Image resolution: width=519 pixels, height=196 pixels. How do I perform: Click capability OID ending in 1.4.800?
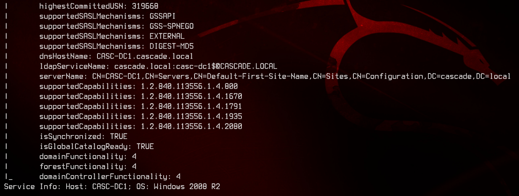(189, 86)
